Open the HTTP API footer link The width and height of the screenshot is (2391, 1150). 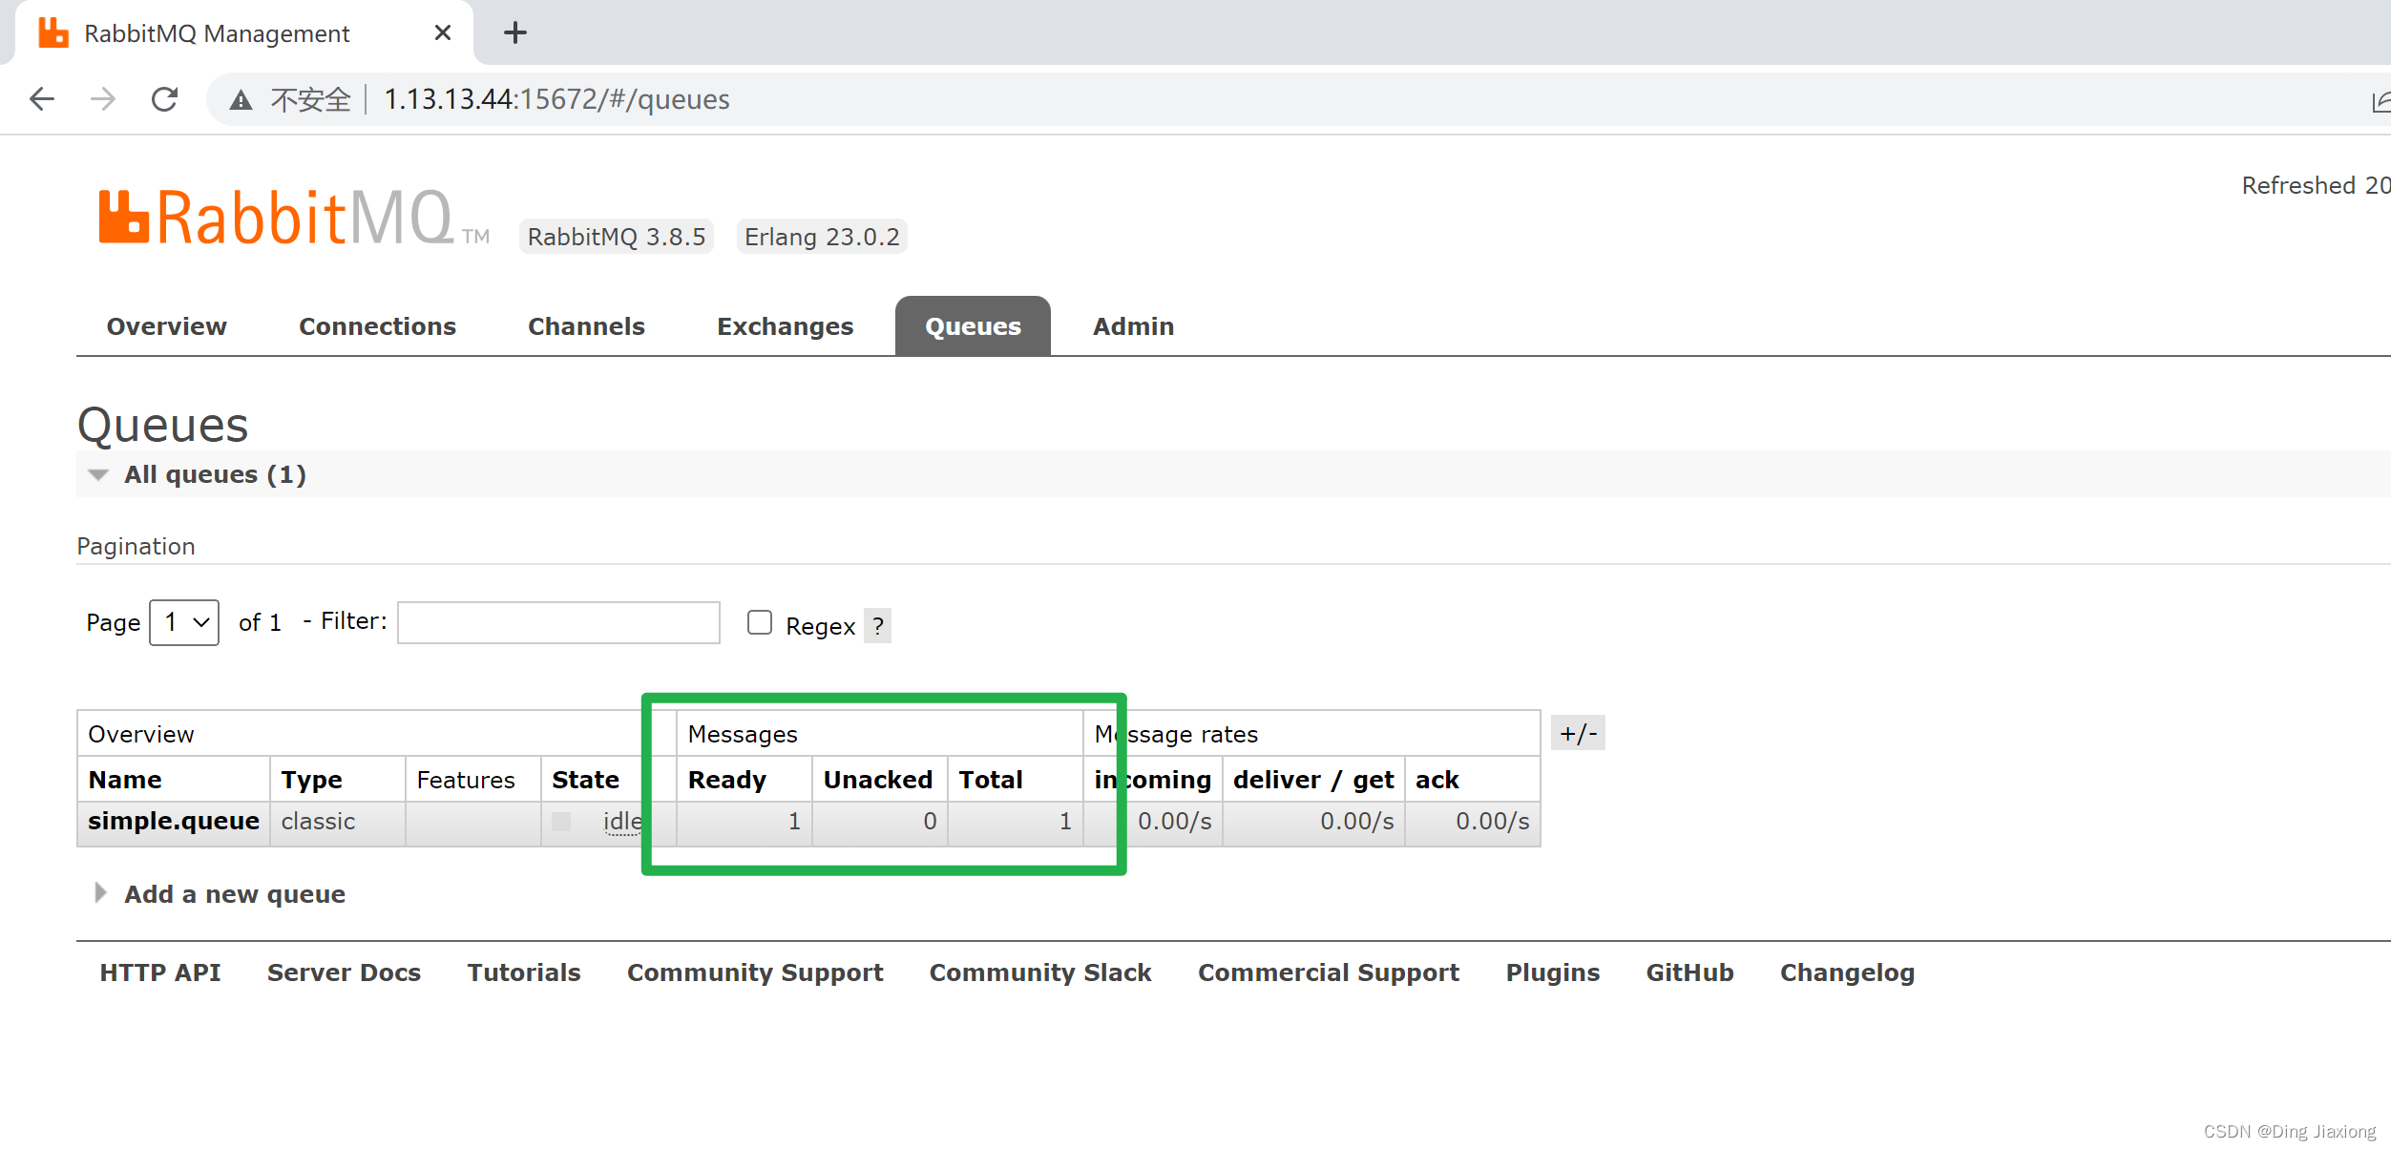pyautogui.click(x=160, y=972)
